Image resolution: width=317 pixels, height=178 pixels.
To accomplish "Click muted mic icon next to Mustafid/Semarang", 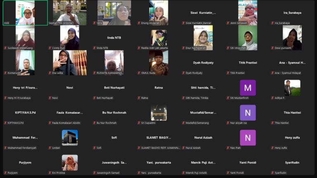I will click(x=183, y=123).
